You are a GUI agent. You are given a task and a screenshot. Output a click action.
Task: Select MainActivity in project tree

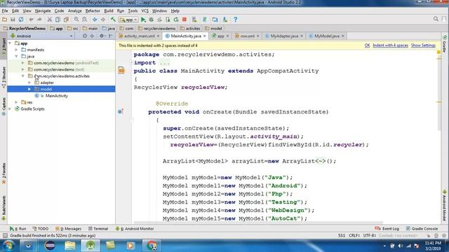56,96
